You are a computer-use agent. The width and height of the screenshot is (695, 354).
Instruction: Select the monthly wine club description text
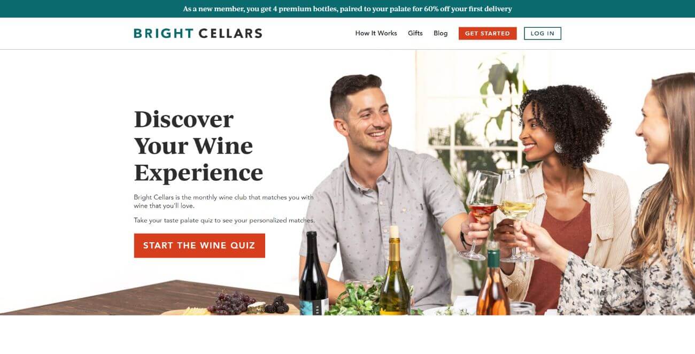[223, 201]
